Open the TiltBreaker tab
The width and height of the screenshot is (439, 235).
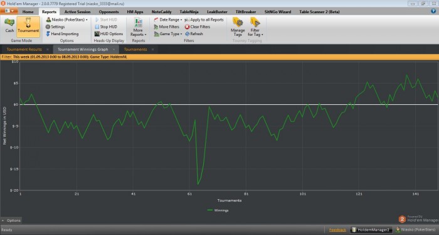coord(246,12)
